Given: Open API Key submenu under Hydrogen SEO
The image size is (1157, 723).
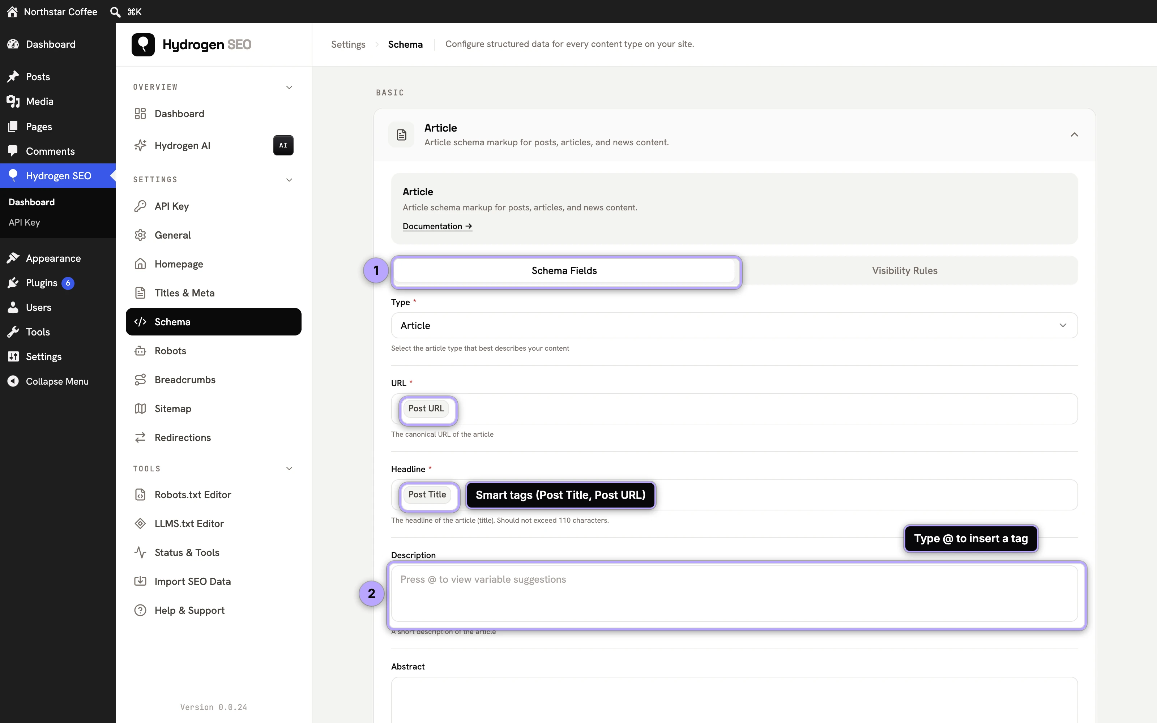Looking at the screenshot, I should point(24,222).
